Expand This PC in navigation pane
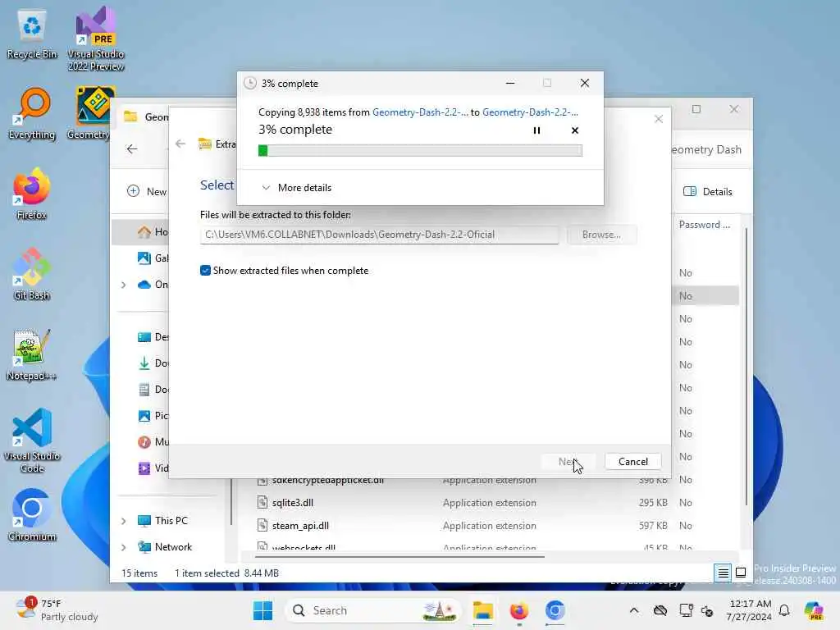 pos(124,521)
